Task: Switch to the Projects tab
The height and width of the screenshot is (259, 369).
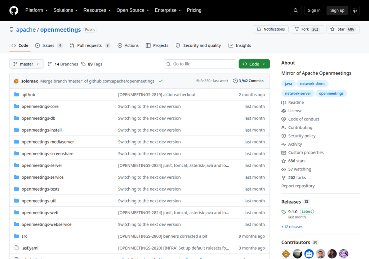Action: 157,46
